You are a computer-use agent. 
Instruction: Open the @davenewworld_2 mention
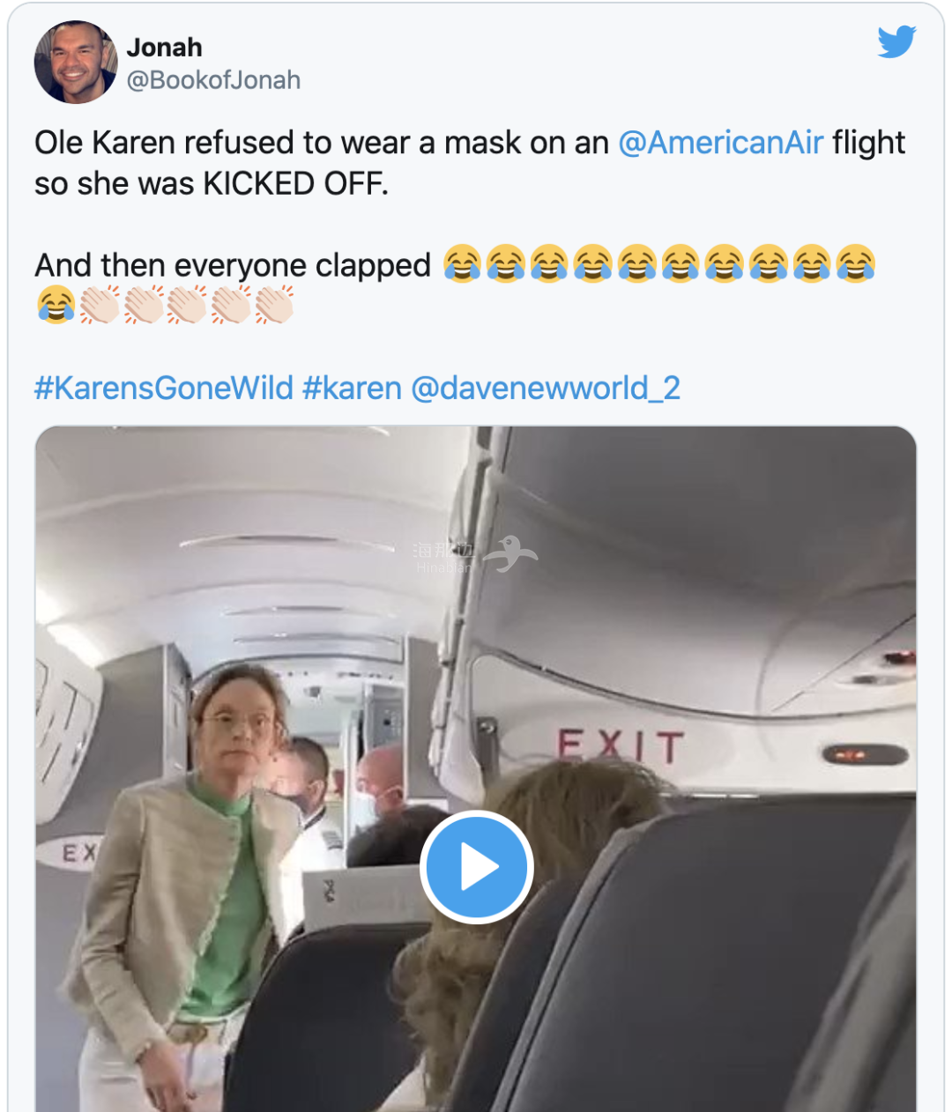point(546,388)
